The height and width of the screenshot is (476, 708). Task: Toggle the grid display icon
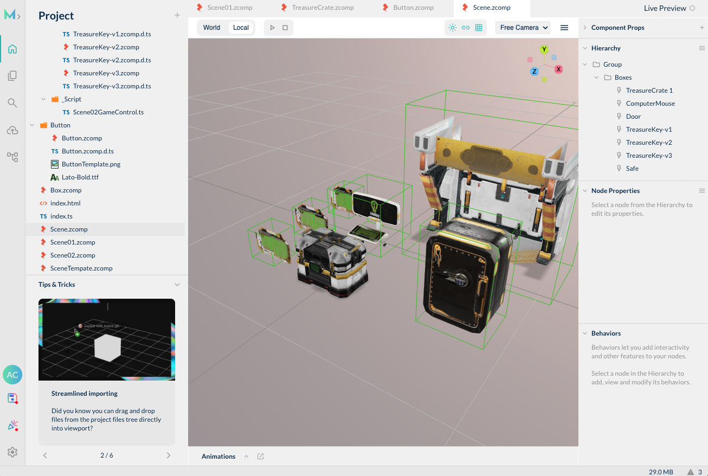pos(479,28)
